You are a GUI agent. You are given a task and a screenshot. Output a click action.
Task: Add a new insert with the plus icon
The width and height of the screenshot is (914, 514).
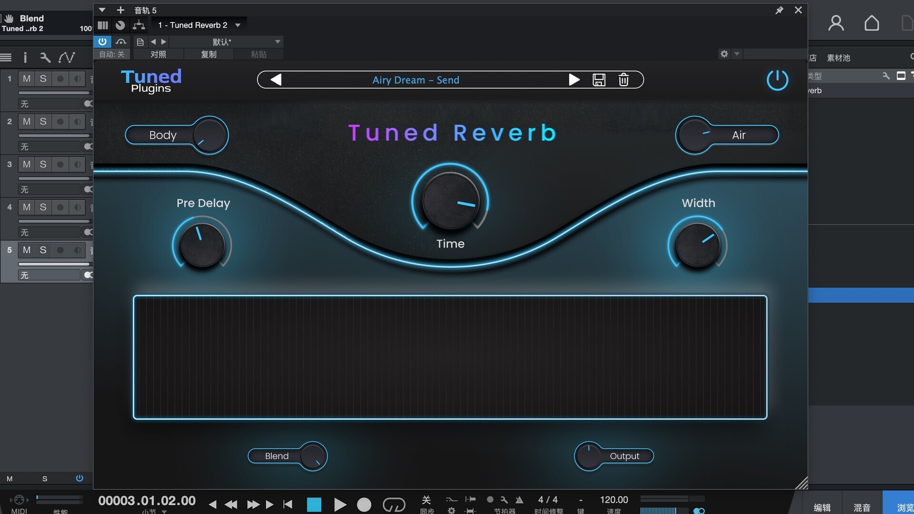[120, 10]
